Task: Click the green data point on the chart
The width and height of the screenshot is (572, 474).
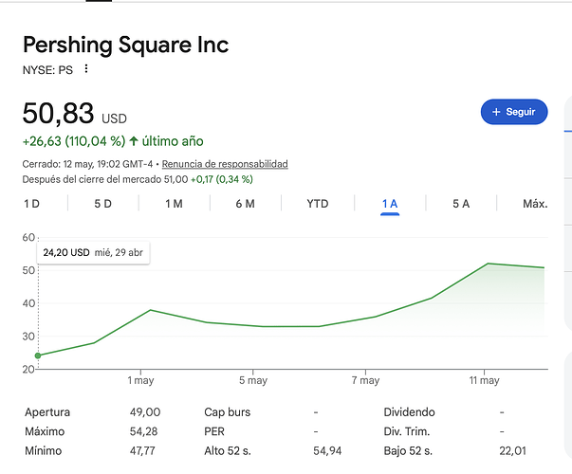Action: pos(38,355)
